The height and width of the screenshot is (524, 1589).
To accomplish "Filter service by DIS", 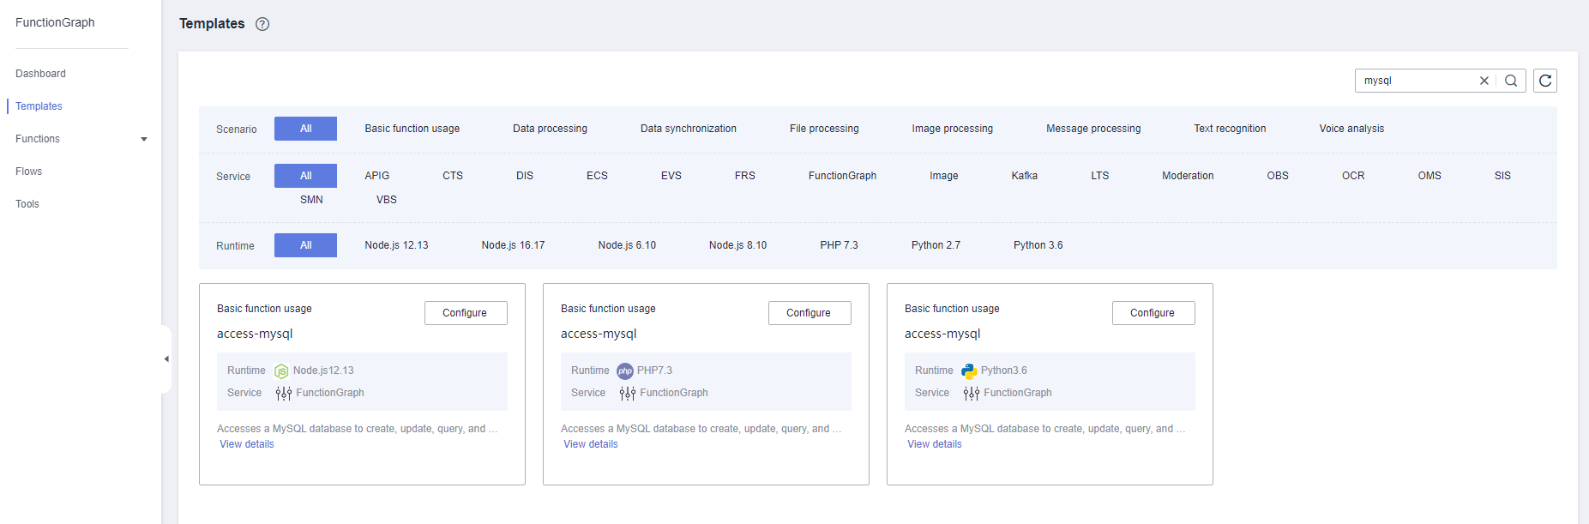I will tap(525, 176).
